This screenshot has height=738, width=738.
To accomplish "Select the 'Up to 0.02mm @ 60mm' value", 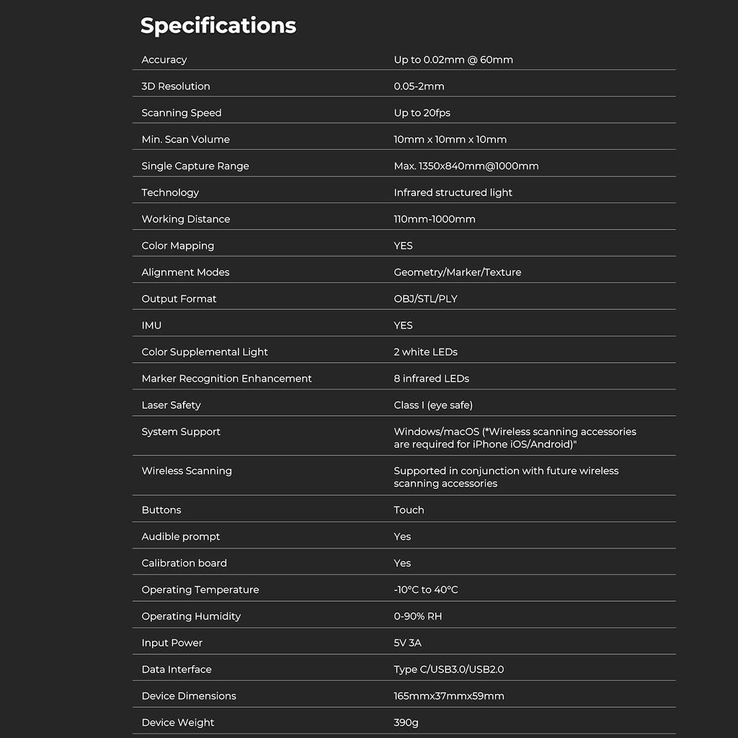I will pyautogui.click(x=453, y=60).
